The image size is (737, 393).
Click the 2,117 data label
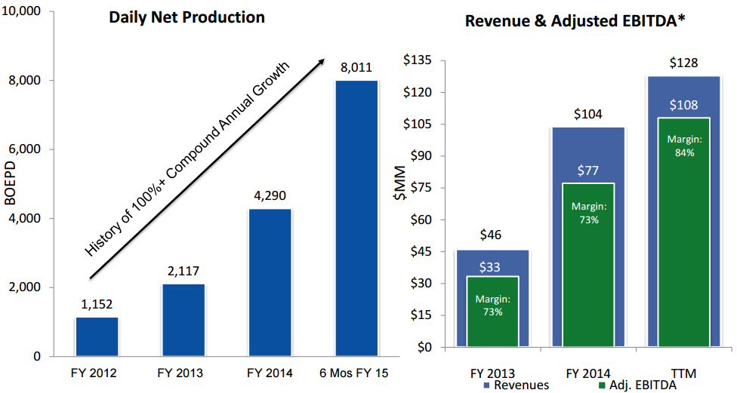(183, 270)
